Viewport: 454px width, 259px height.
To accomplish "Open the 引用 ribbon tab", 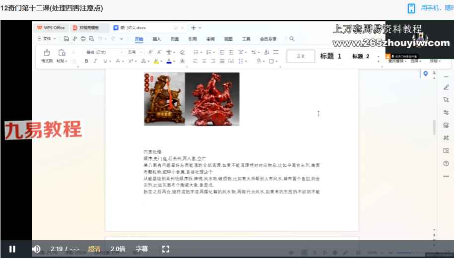I will [193, 39].
